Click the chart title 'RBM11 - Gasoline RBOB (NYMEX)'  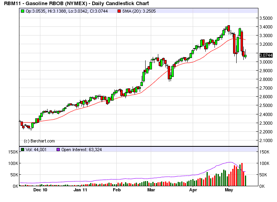pyautogui.click(x=46, y=3)
